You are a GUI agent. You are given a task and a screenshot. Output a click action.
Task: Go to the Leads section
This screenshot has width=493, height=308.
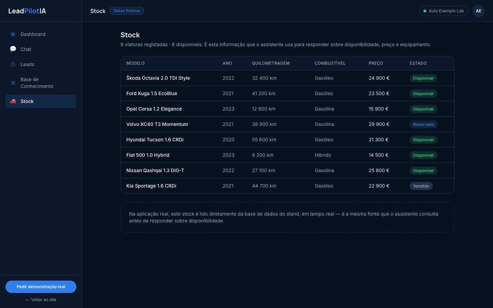41,64
